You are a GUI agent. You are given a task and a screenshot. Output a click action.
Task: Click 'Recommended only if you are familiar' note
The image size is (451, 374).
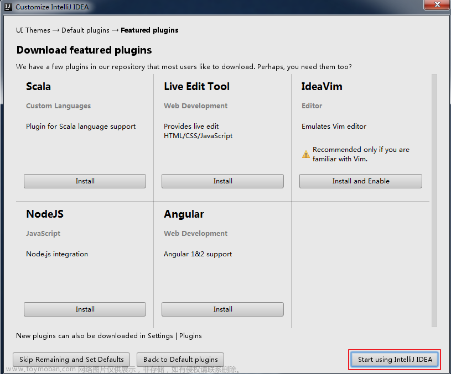(x=361, y=154)
